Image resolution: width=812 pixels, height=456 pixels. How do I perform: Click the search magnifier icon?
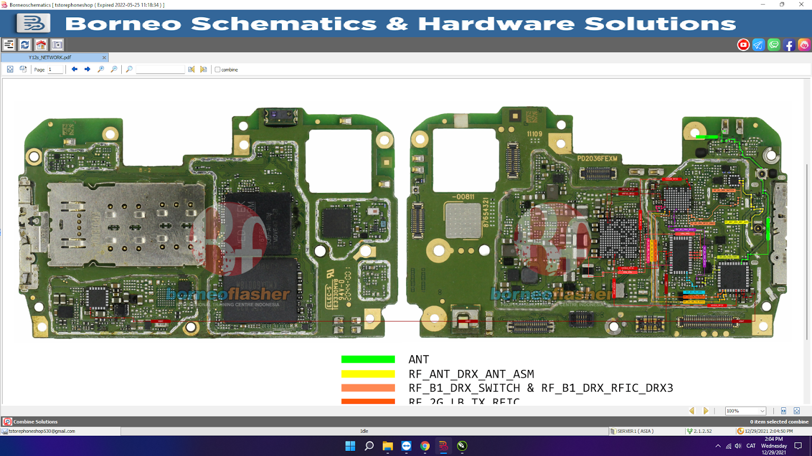[129, 69]
